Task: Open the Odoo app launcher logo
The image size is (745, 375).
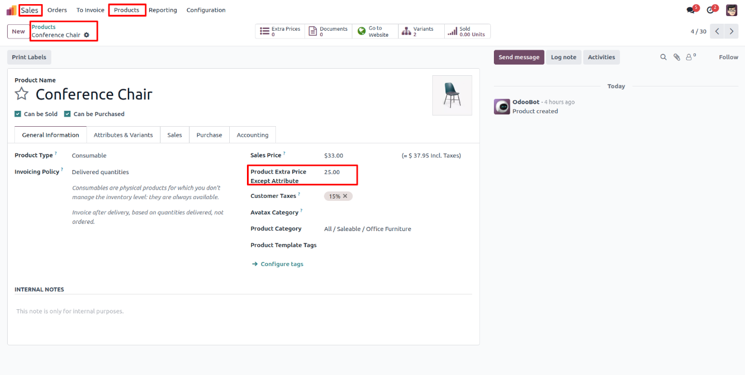Action: (x=11, y=10)
